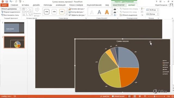
Task: Click the Redo button in quick access toolbar
Action: click(16, 2)
